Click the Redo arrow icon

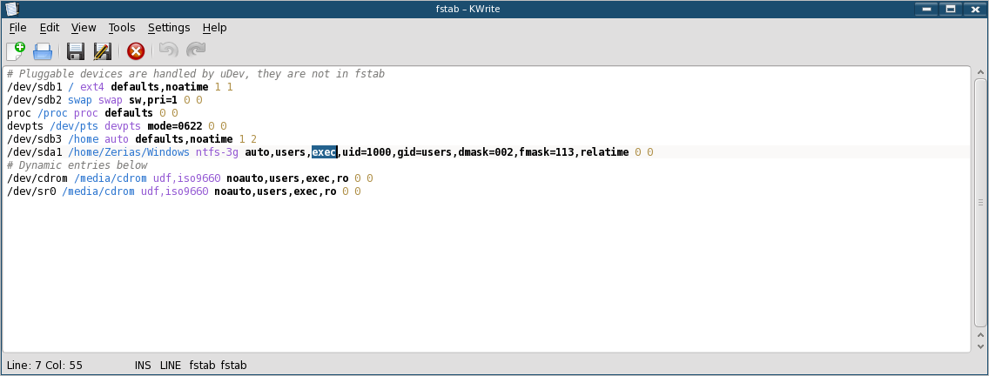(x=196, y=50)
